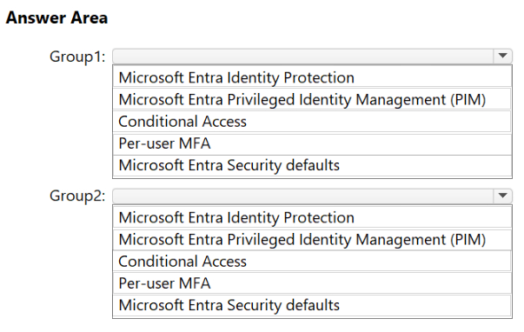Click the Group2 empty combo box field
This screenshot has width=524, height=332.
tap(302, 196)
